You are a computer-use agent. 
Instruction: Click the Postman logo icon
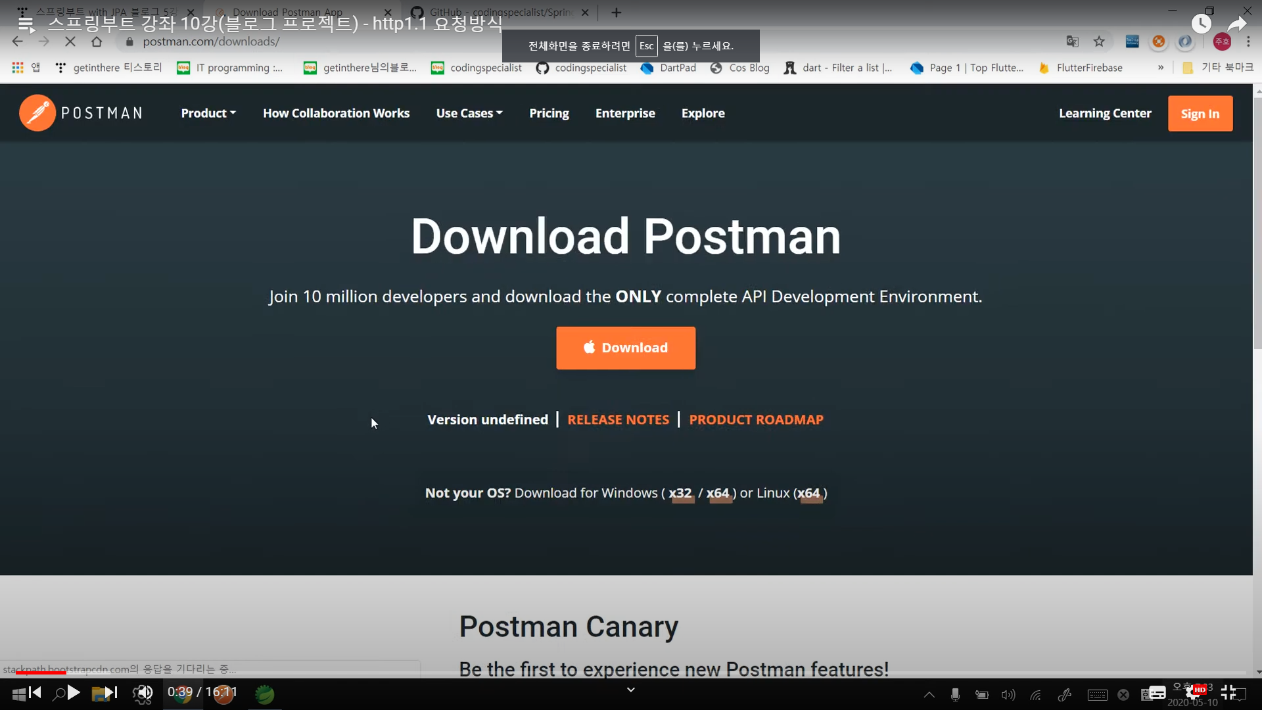[37, 113]
